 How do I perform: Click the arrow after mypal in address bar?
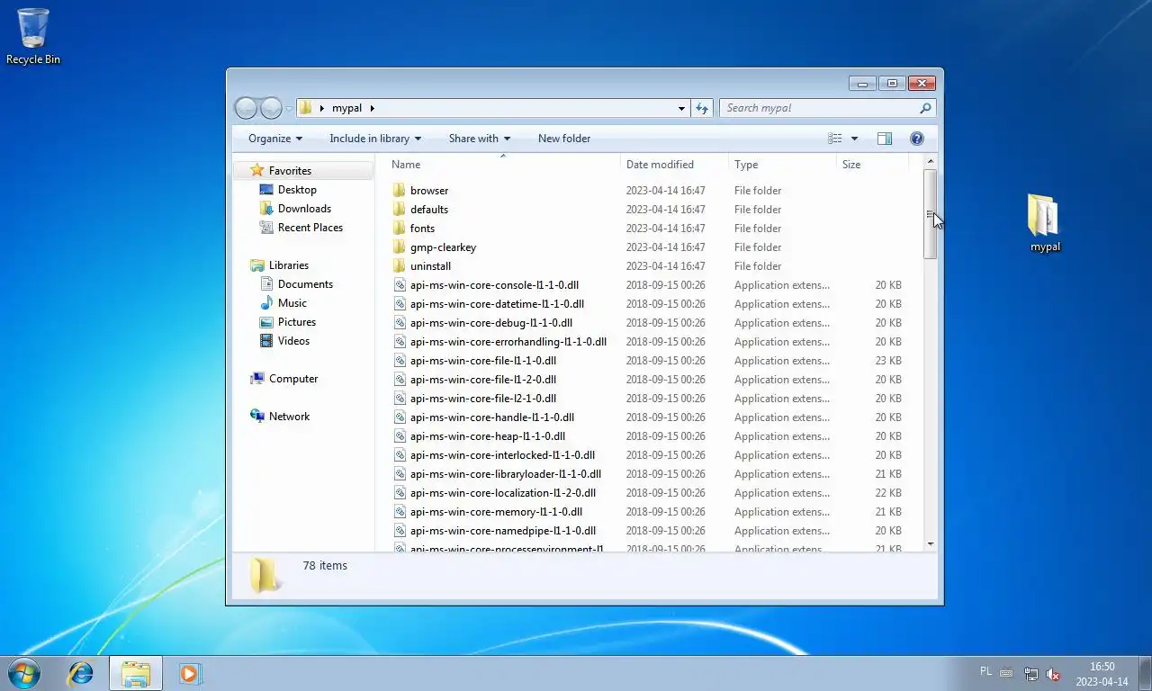pyautogui.click(x=372, y=108)
